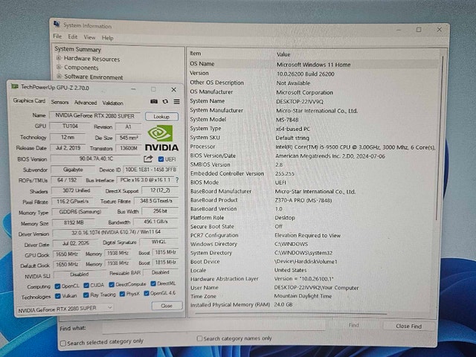Select System Summary in the tree
The image size is (476, 357).
tap(77, 49)
